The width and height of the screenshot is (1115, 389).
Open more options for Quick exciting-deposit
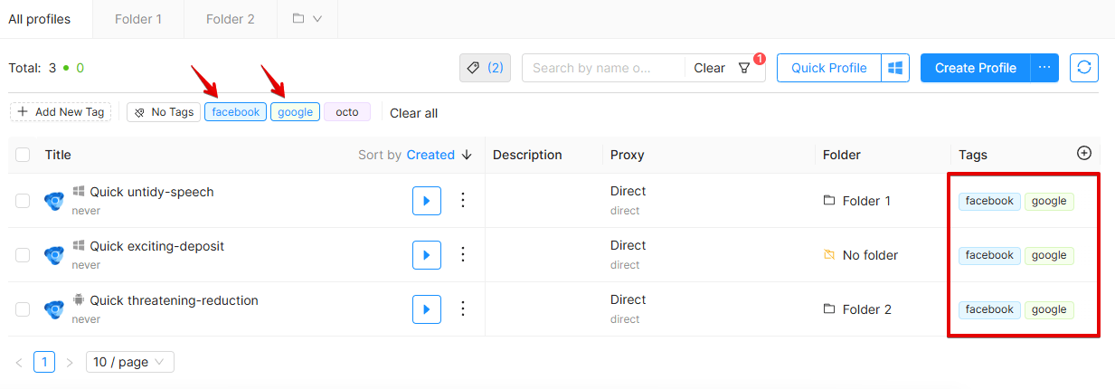(463, 255)
